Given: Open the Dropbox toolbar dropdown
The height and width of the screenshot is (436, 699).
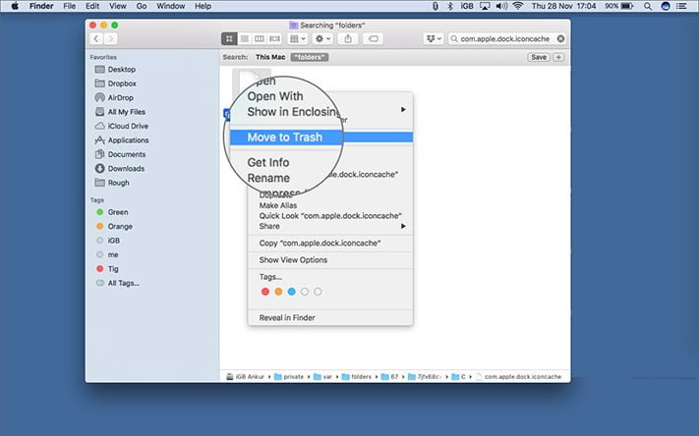Looking at the screenshot, I should click(x=434, y=38).
